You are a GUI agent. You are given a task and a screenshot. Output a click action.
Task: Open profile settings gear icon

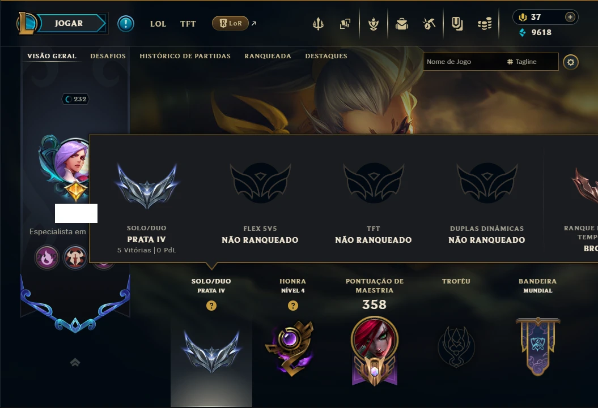(571, 62)
